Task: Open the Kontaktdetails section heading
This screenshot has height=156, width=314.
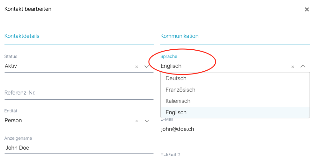Action: pos(22,36)
